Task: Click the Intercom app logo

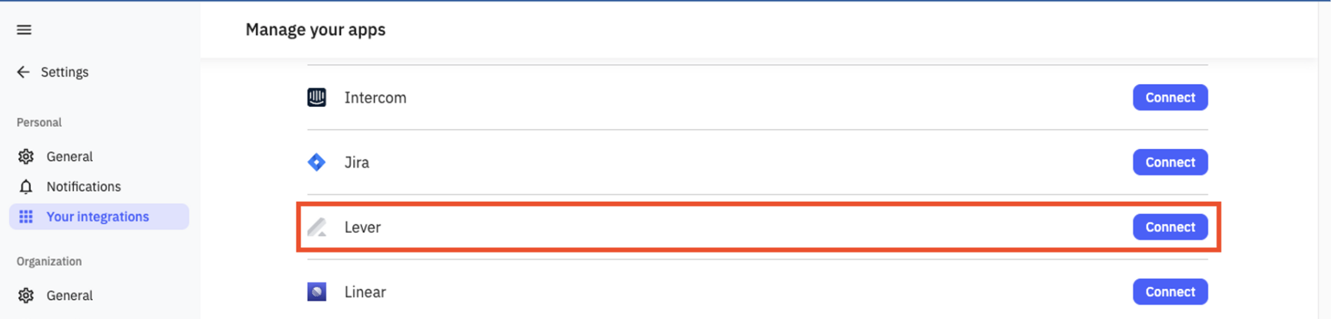Action: 316,97
